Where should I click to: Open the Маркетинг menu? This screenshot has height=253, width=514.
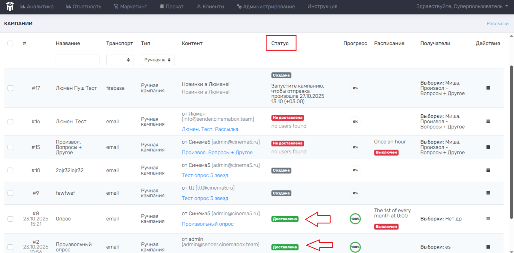coord(130,6)
